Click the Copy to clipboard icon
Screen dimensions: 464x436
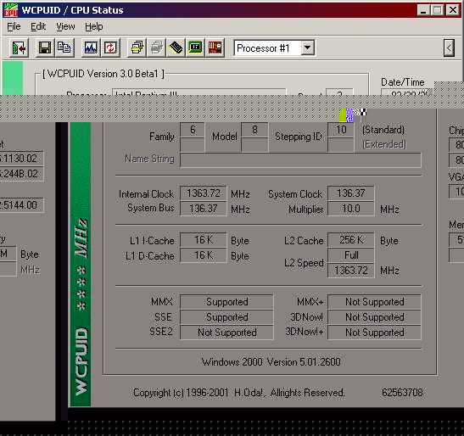click(64, 48)
